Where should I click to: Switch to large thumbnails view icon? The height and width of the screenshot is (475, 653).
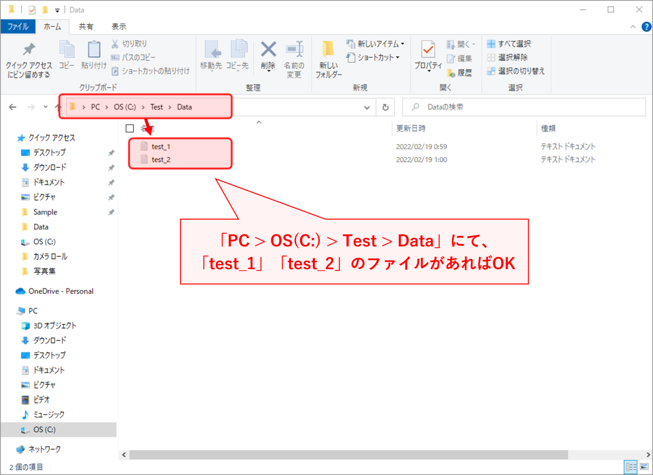[x=644, y=466]
